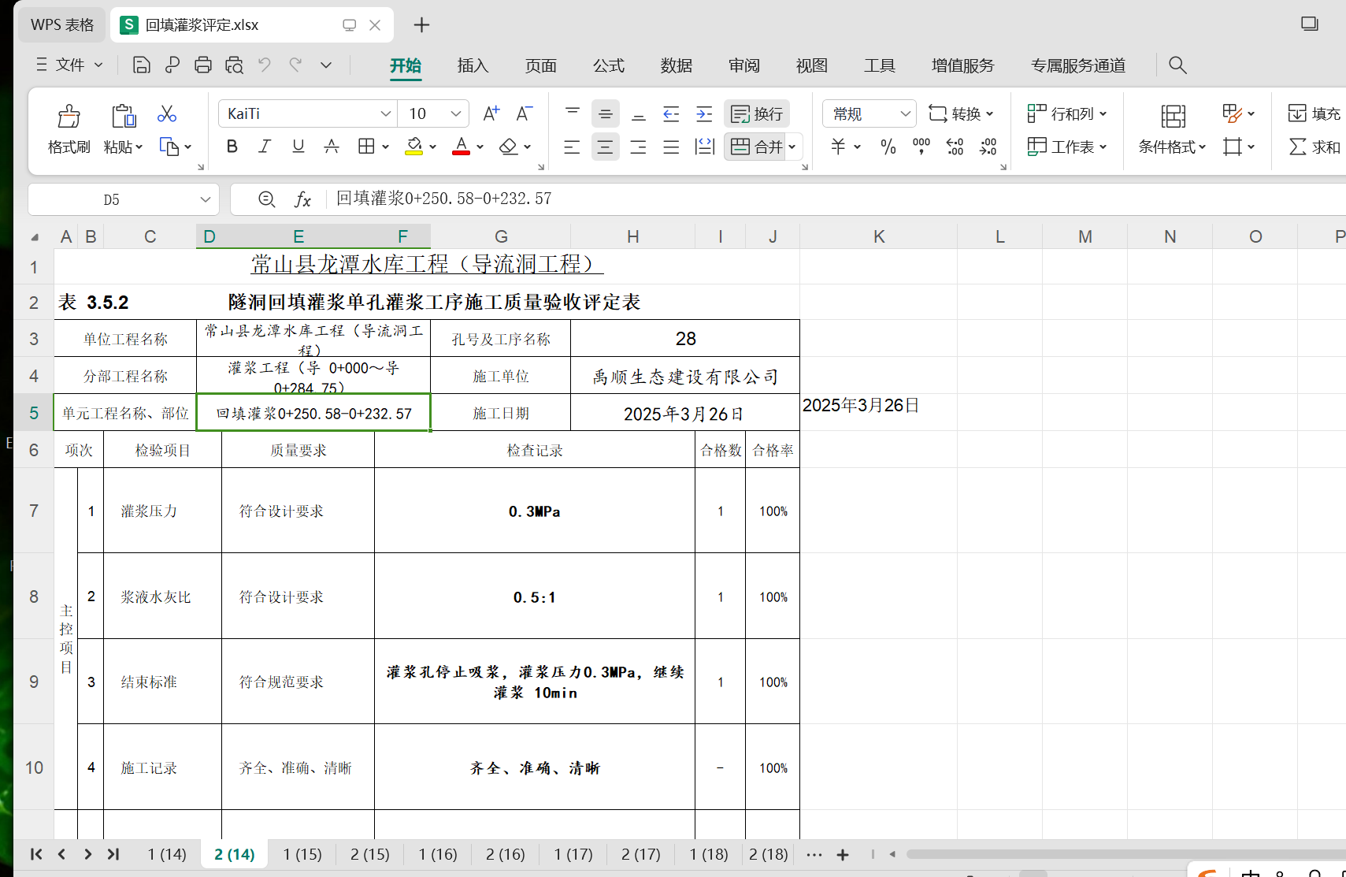The height and width of the screenshot is (877, 1346).
Task: Open the KaiTi font name dropdown
Action: (x=385, y=114)
